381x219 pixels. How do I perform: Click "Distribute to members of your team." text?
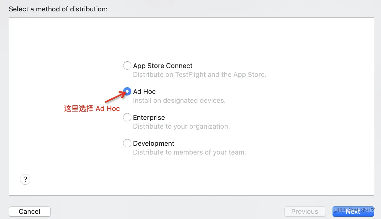pos(189,152)
